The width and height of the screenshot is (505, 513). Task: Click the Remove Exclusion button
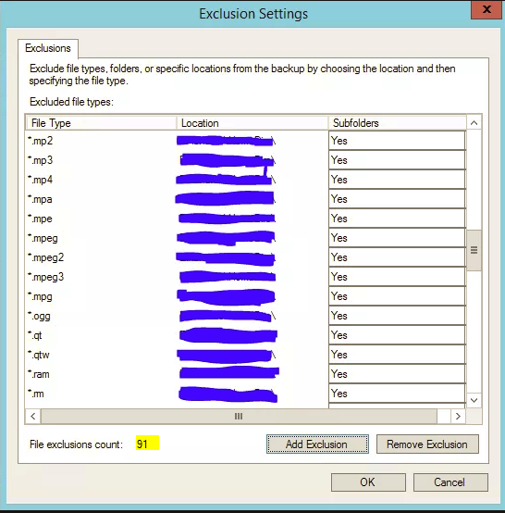coord(427,444)
